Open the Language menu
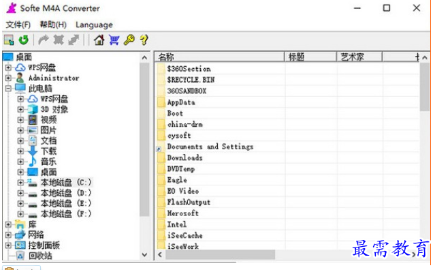 tap(94, 25)
